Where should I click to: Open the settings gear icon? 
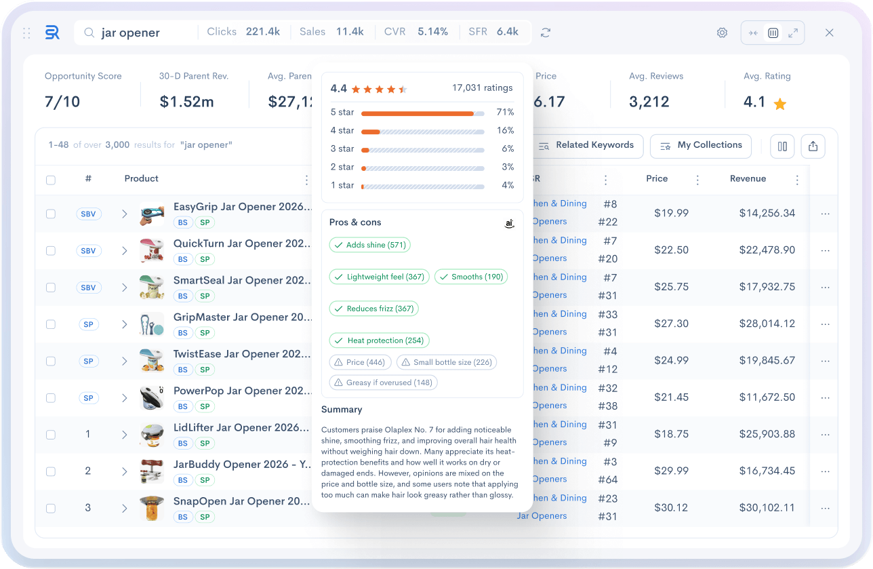722,33
